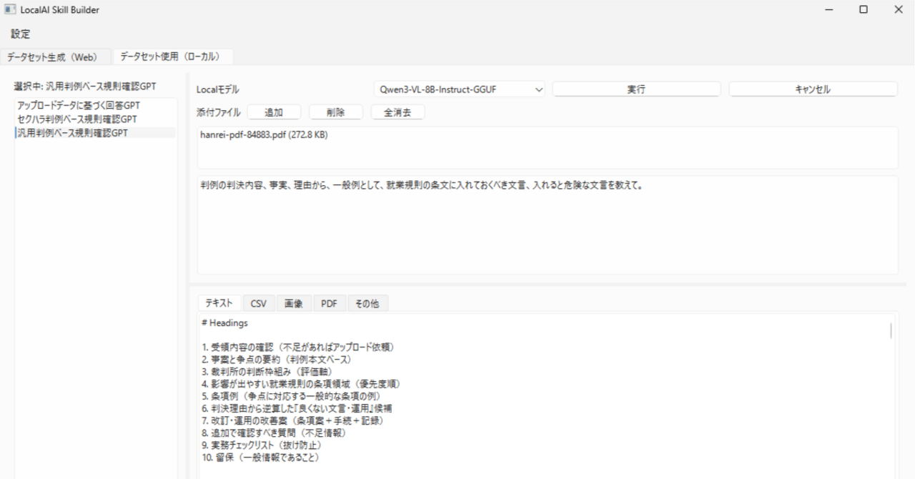This screenshot has height=479, width=915.
Task: Open the Localモデル dropdown Qwen3-VL-8B-Instruct-GGUF
Action: coord(460,89)
